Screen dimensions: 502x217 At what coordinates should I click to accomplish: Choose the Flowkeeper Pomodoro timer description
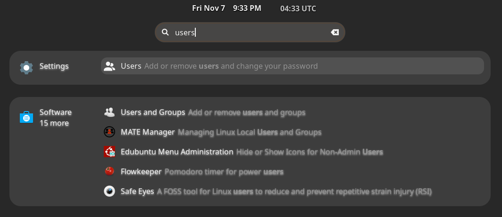pyautogui.click(x=224, y=172)
